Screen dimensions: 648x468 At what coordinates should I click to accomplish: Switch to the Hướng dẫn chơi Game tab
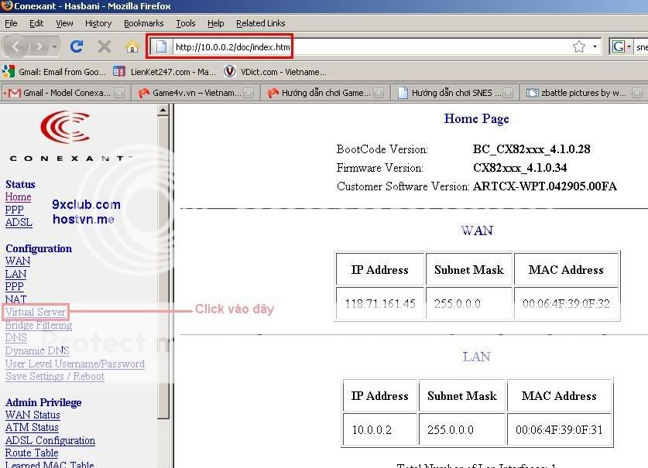click(325, 93)
